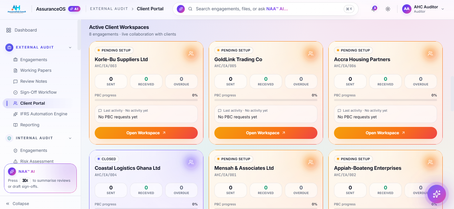Click the last activity box on Korle-Bu Suppliers
The width and height of the screenshot is (454, 209).
point(146,114)
